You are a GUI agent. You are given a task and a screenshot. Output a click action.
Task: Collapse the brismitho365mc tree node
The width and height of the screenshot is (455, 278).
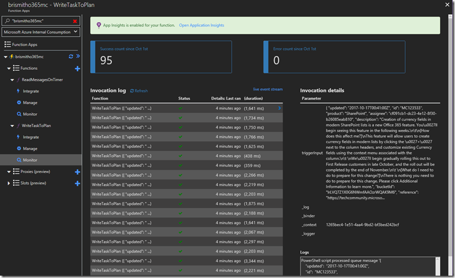[x=5, y=57]
